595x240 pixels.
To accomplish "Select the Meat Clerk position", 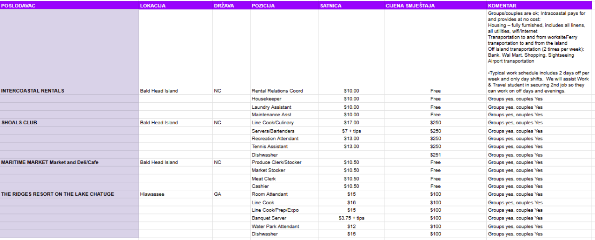I will pyautogui.click(x=284, y=179).
